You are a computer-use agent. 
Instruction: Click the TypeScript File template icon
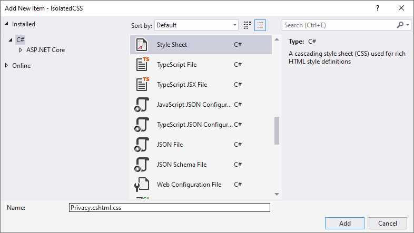[143, 64]
